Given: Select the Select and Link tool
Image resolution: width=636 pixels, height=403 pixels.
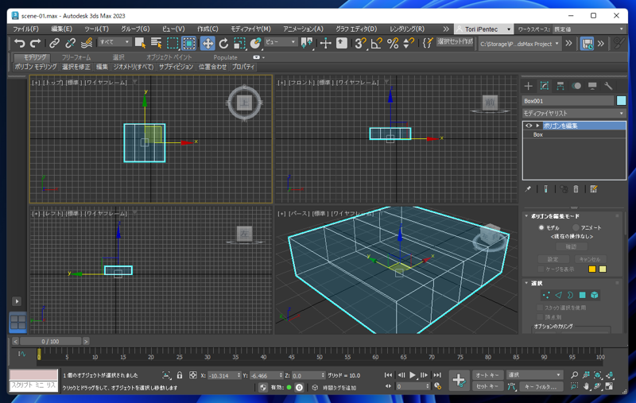Looking at the screenshot, I should [x=54, y=43].
